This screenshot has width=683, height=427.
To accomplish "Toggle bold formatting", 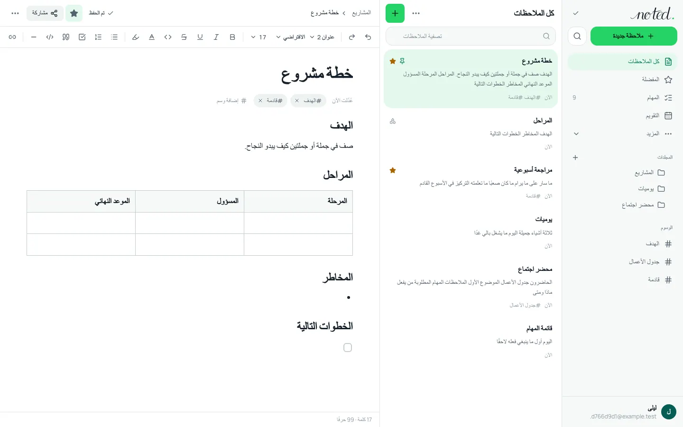I will pos(232,37).
